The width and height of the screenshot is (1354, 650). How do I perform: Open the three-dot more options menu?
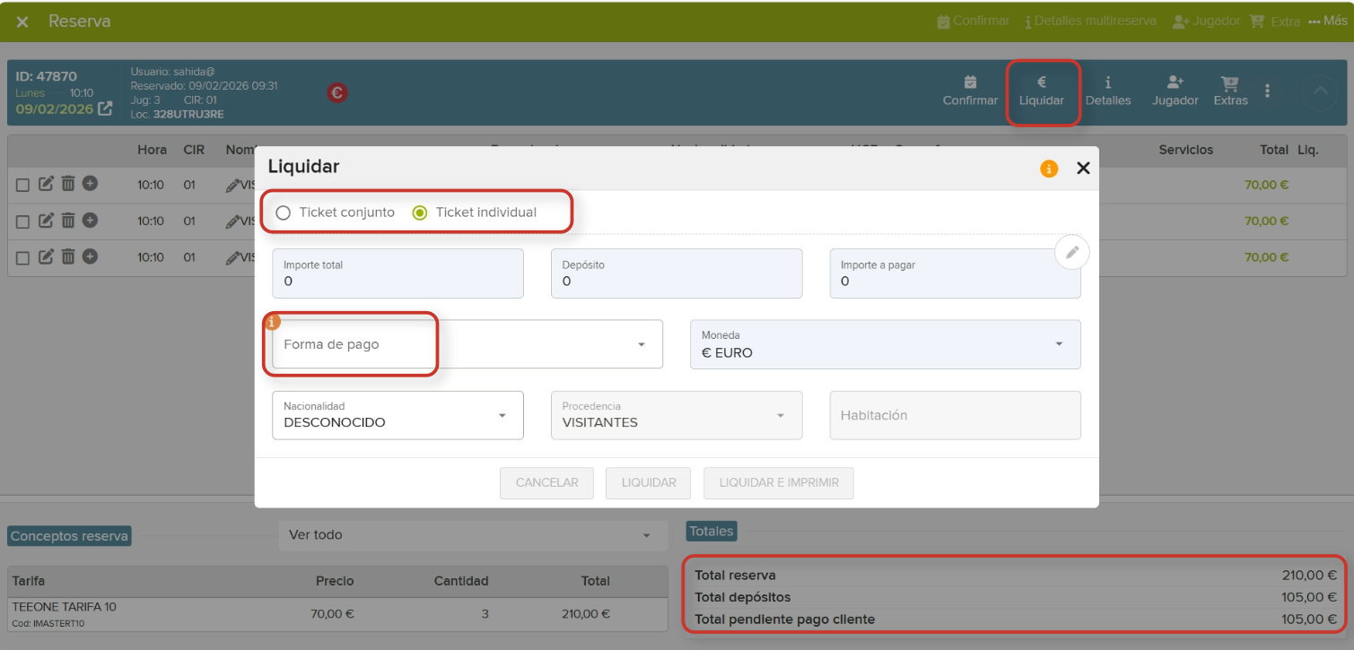click(x=1267, y=91)
